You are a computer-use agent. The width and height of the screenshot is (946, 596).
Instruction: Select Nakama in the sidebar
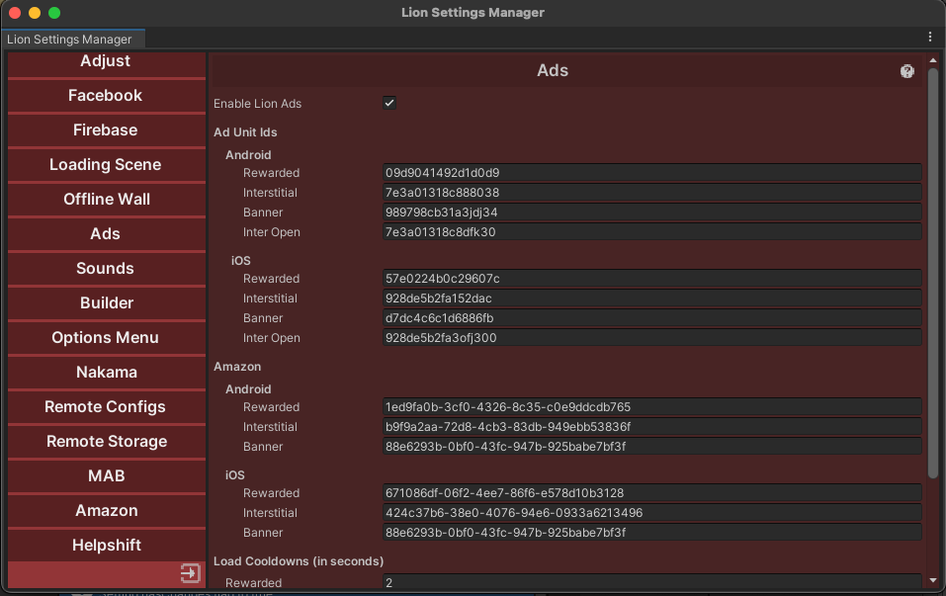pyautogui.click(x=106, y=373)
